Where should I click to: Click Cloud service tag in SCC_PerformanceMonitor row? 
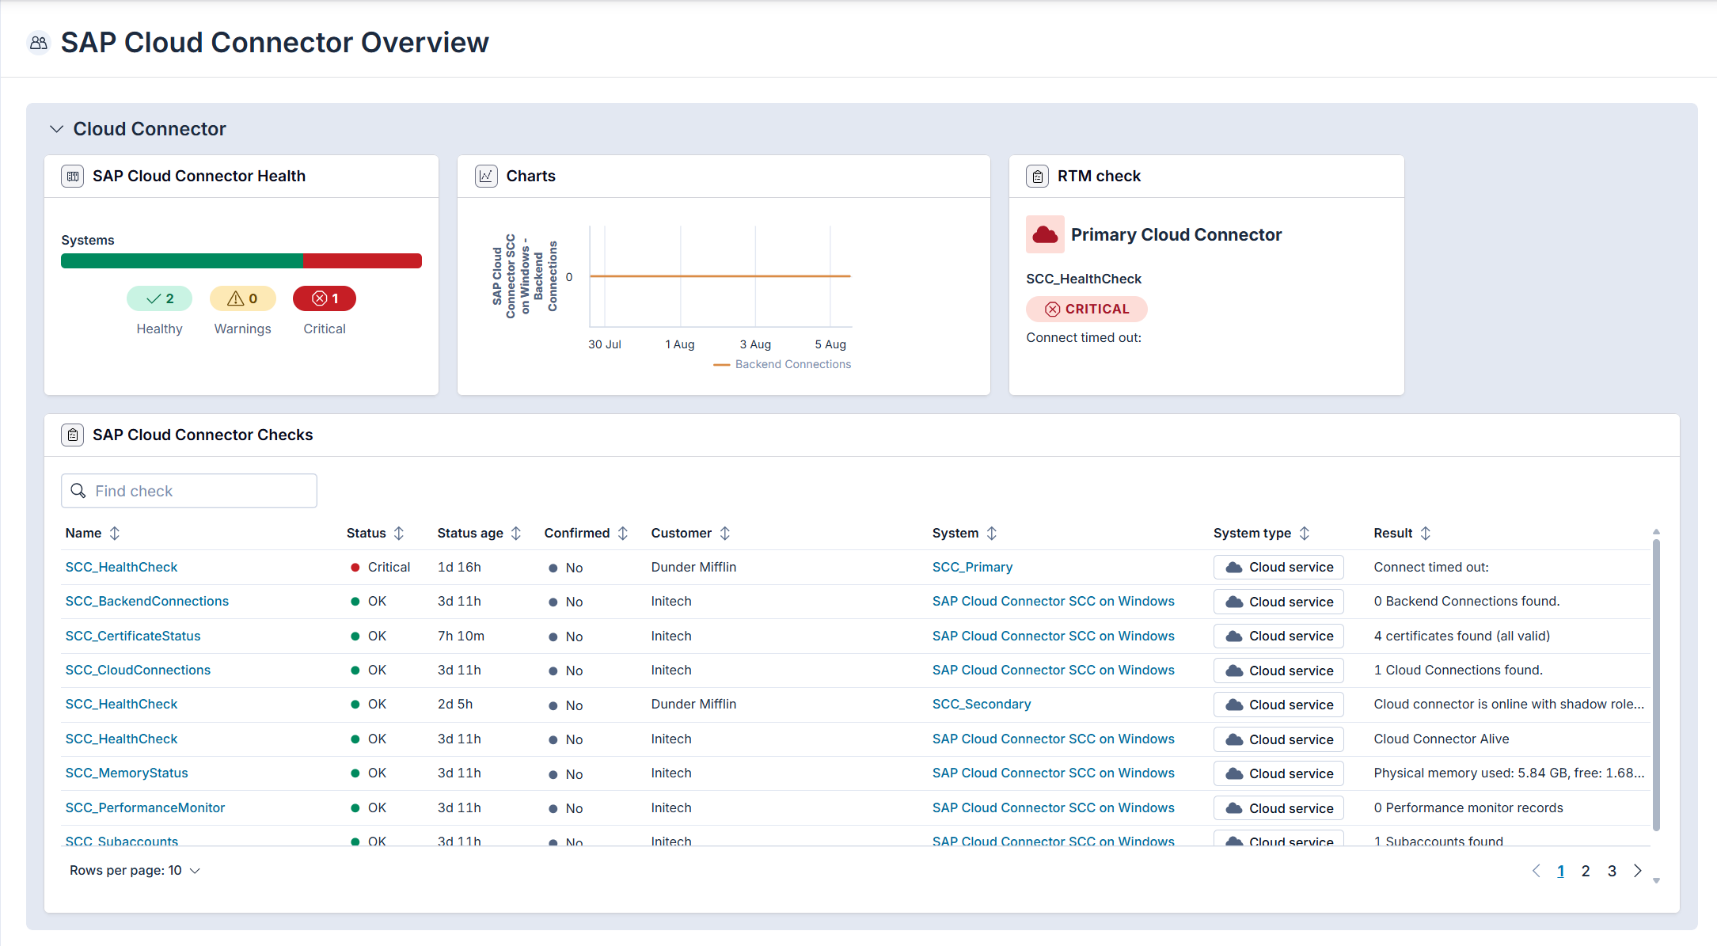point(1278,808)
